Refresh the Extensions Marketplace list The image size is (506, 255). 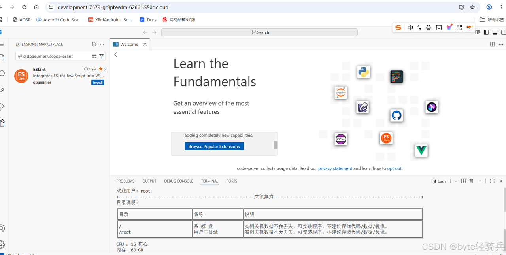click(x=94, y=44)
